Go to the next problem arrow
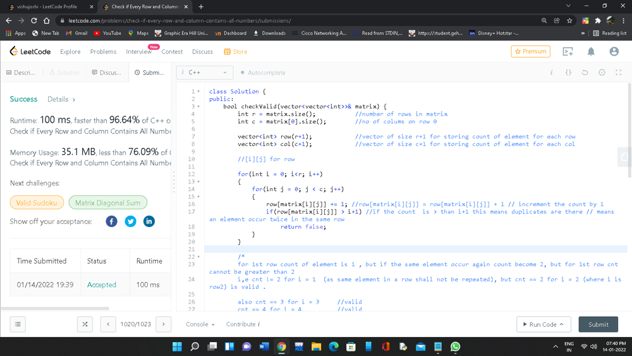This screenshot has width=632, height=356. click(x=163, y=324)
